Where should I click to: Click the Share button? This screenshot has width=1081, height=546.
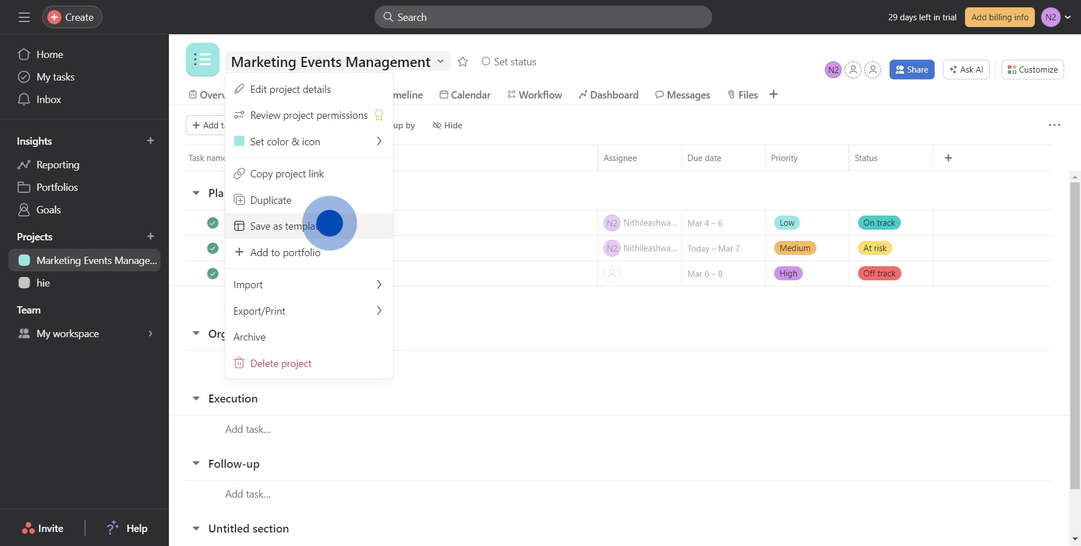click(x=912, y=70)
